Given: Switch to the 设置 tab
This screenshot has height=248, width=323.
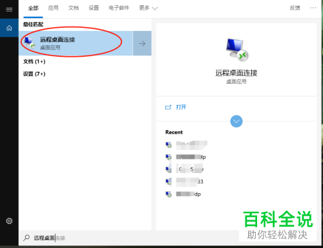Looking at the screenshot, I should click(94, 8).
